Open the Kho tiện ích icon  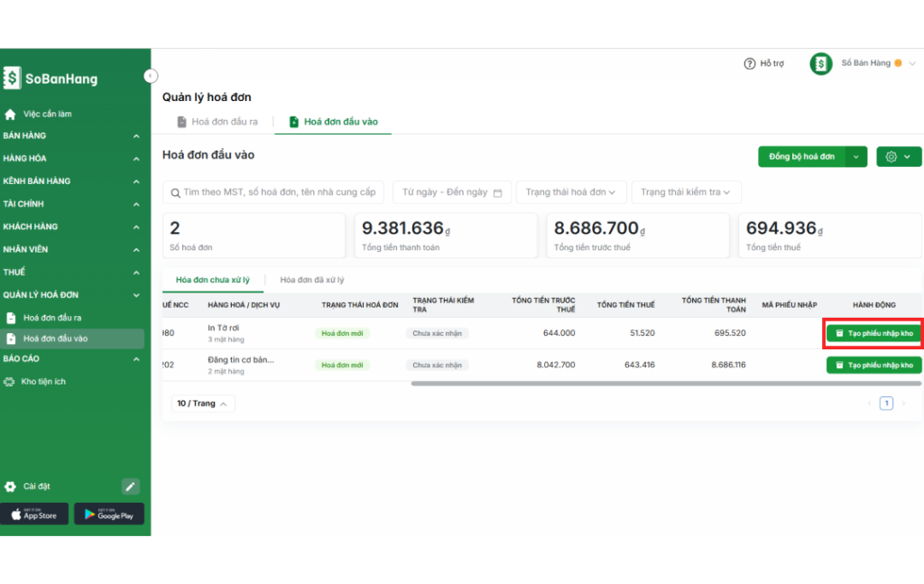click(x=11, y=382)
